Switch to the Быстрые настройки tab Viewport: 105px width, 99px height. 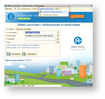(24, 29)
